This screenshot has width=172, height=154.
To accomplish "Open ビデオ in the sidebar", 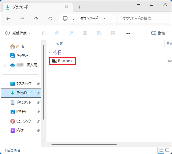I will (x=17, y=131).
